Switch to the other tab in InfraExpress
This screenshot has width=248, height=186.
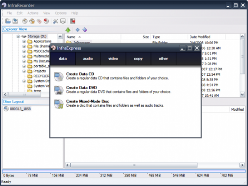163,59
